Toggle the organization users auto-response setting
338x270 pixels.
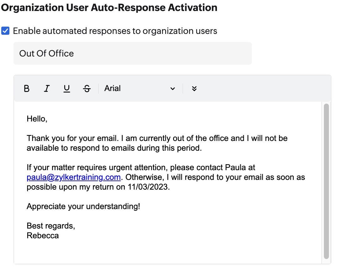[x=5, y=30]
